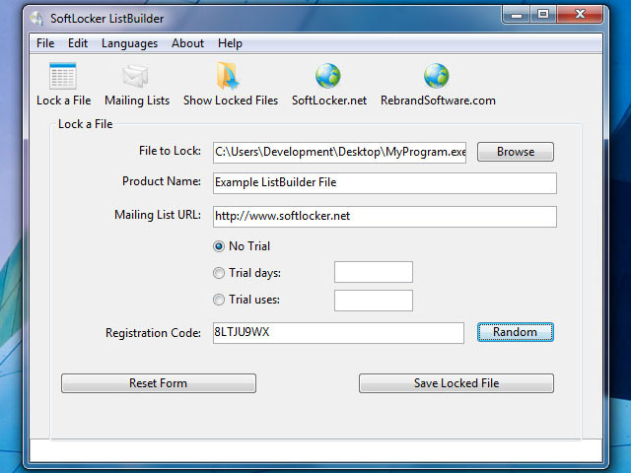The height and width of the screenshot is (473, 631).
Task: Open the SoftLocker.net globe icon
Action: [328, 76]
